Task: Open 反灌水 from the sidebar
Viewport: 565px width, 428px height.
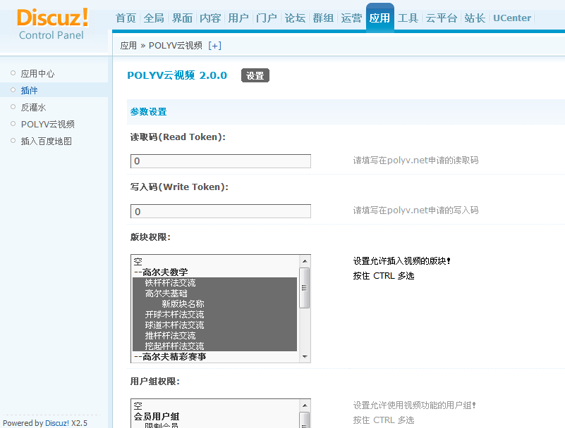Action: coord(33,108)
